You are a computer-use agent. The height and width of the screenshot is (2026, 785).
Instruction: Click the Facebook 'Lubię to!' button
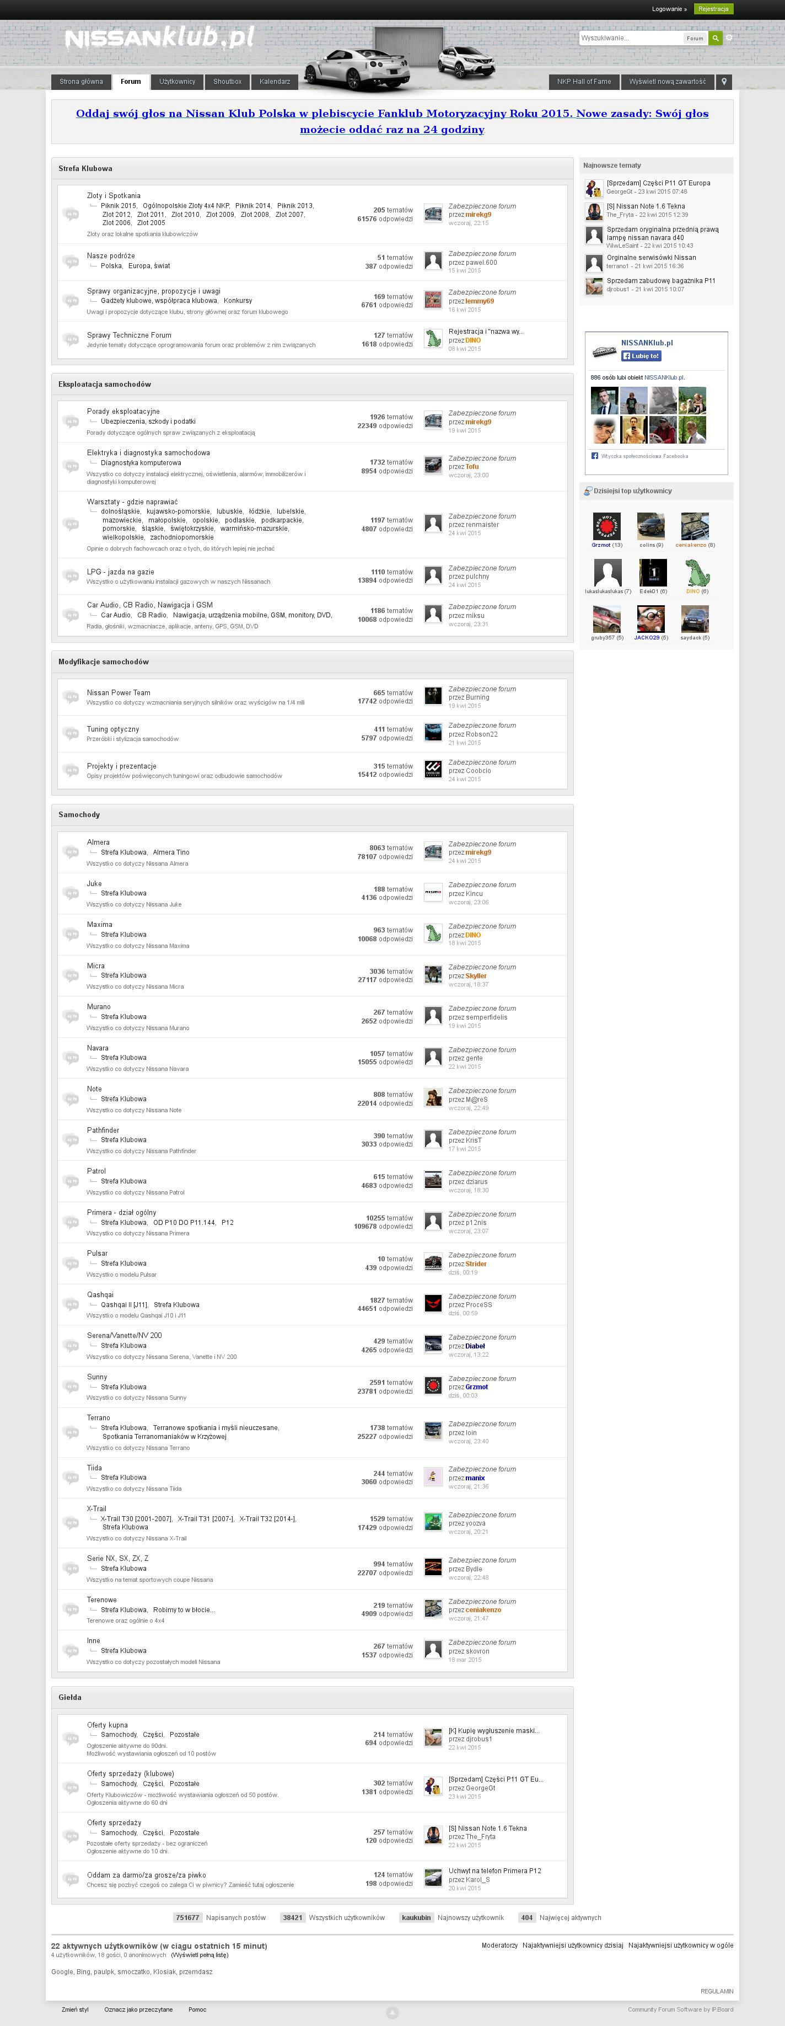[641, 355]
